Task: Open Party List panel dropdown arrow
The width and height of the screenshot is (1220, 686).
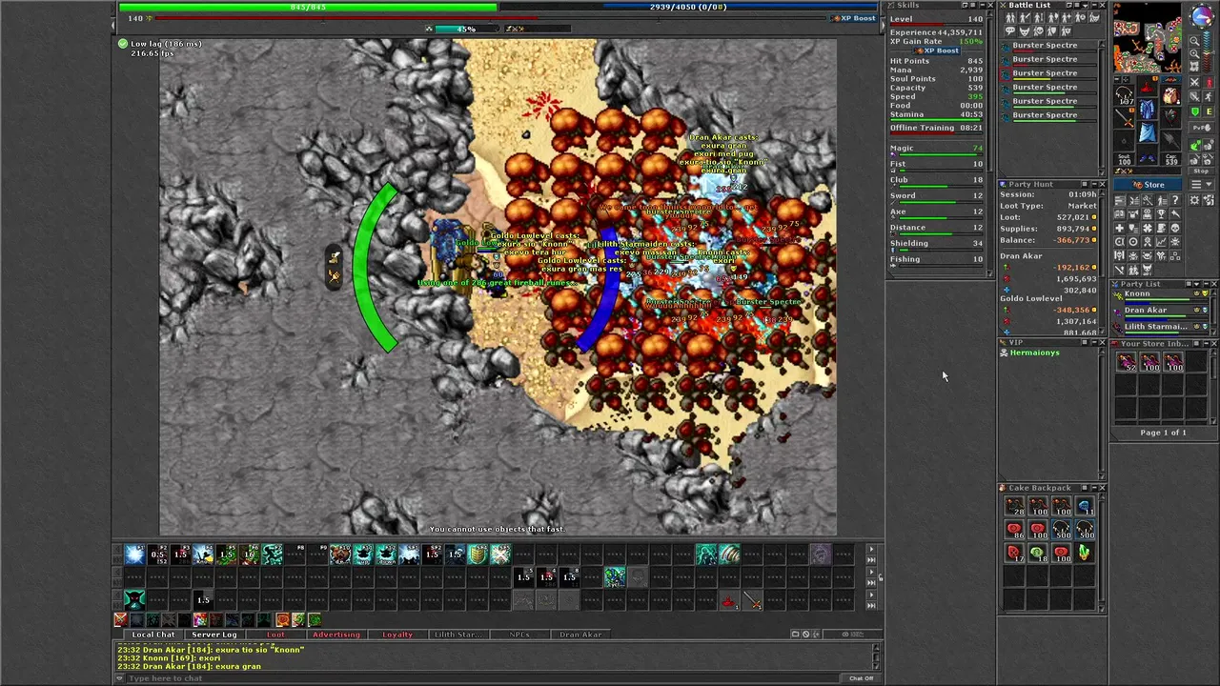Action: 1196,284
